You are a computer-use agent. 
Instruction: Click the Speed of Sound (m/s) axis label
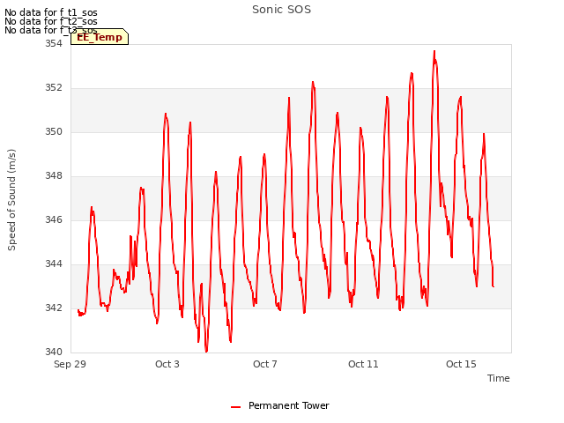11,200
